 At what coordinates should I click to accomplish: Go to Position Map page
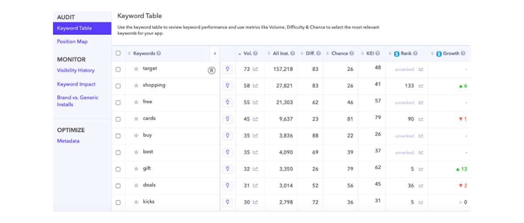72,42
